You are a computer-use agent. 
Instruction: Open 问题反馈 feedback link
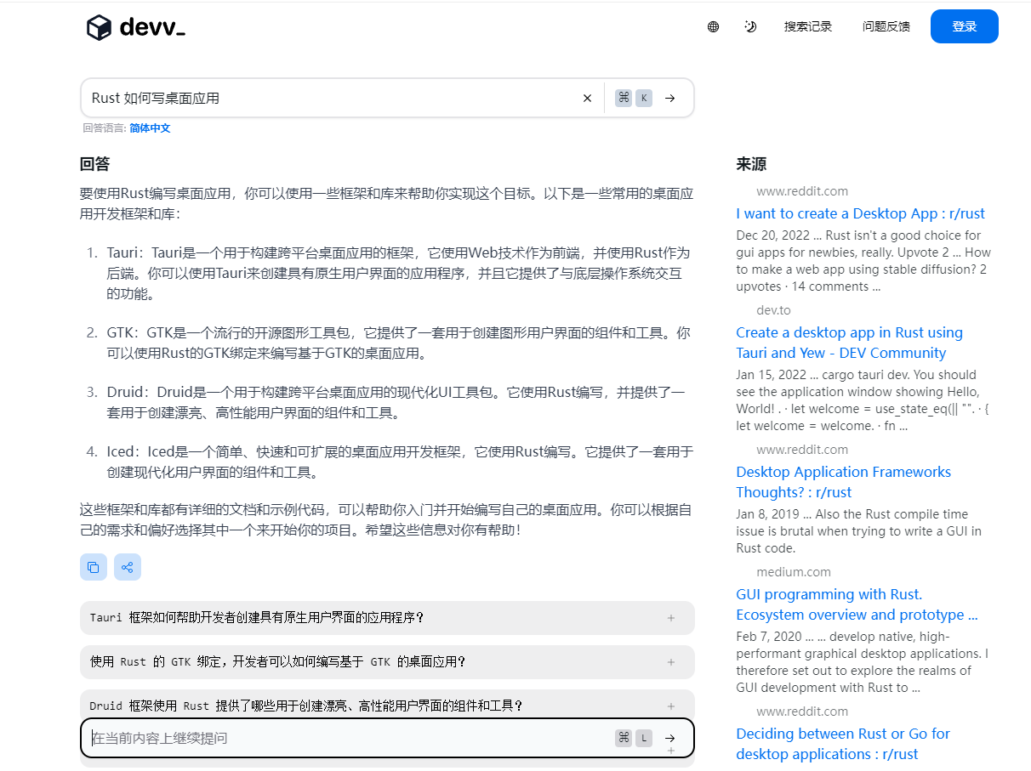tap(886, 26)
